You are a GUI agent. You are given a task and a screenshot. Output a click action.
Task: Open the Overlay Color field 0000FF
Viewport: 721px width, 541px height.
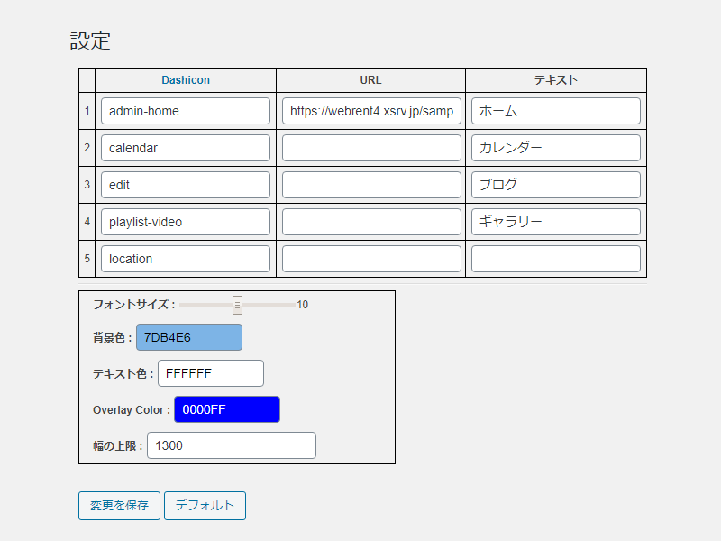[227, 409]
